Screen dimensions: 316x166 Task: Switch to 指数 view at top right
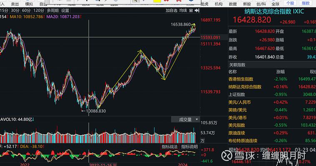(x=306, y=3)
